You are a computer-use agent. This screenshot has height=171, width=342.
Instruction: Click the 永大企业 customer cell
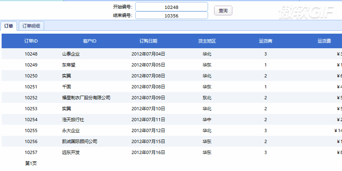(x=71, y=130)
